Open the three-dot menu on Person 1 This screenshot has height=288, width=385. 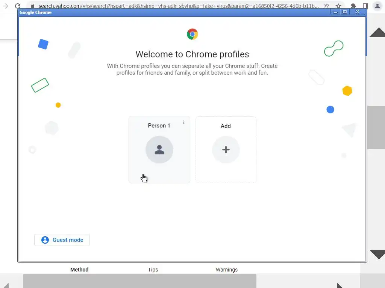pyautogui.click(x=183, y=122)
